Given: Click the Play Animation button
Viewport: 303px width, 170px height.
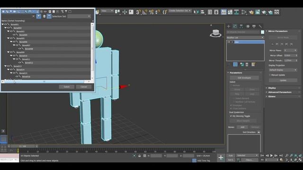Looking at the screenshot, I should tap(271, 155).
